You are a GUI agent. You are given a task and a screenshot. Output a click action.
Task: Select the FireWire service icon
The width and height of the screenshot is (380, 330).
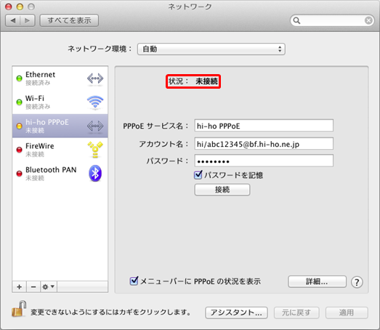pos(95,150)
